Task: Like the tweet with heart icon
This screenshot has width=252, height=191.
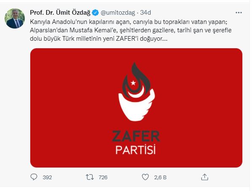Action: [x=145, y=177]
